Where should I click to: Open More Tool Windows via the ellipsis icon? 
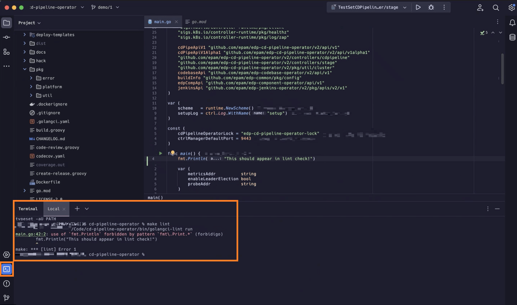click(x=6, y=66)
